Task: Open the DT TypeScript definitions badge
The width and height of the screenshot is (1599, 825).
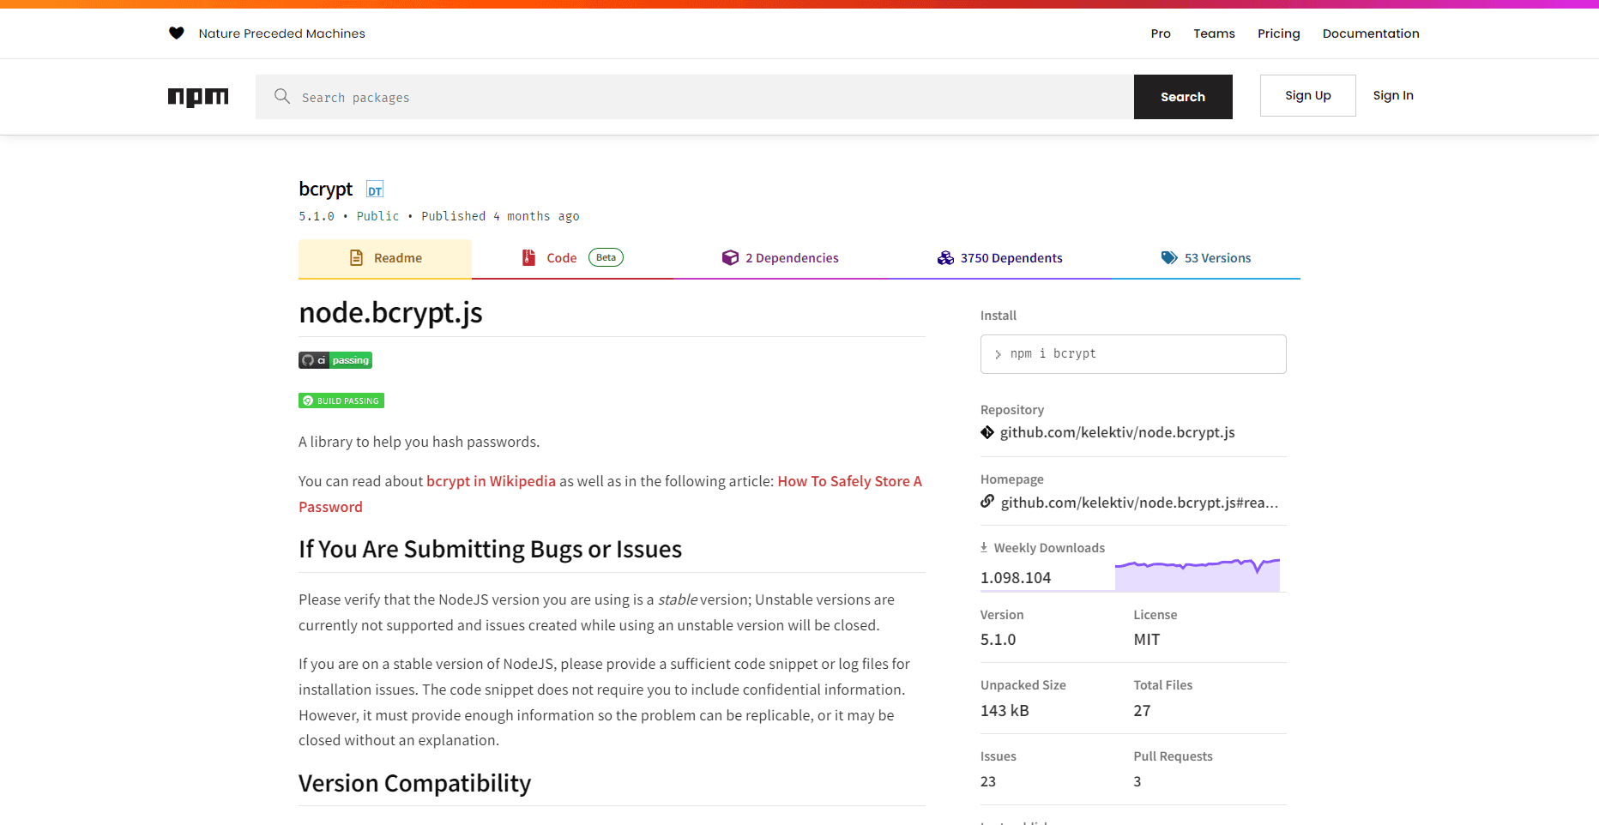Action: click(x=375, y=190)
